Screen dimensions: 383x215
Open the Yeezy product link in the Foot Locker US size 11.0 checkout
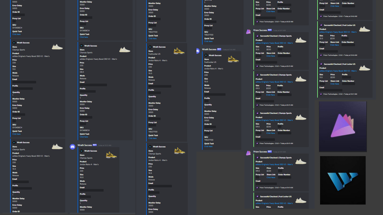click(338, 71)
